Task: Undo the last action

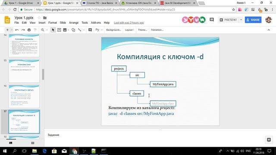Action: [x=17, y=30]
